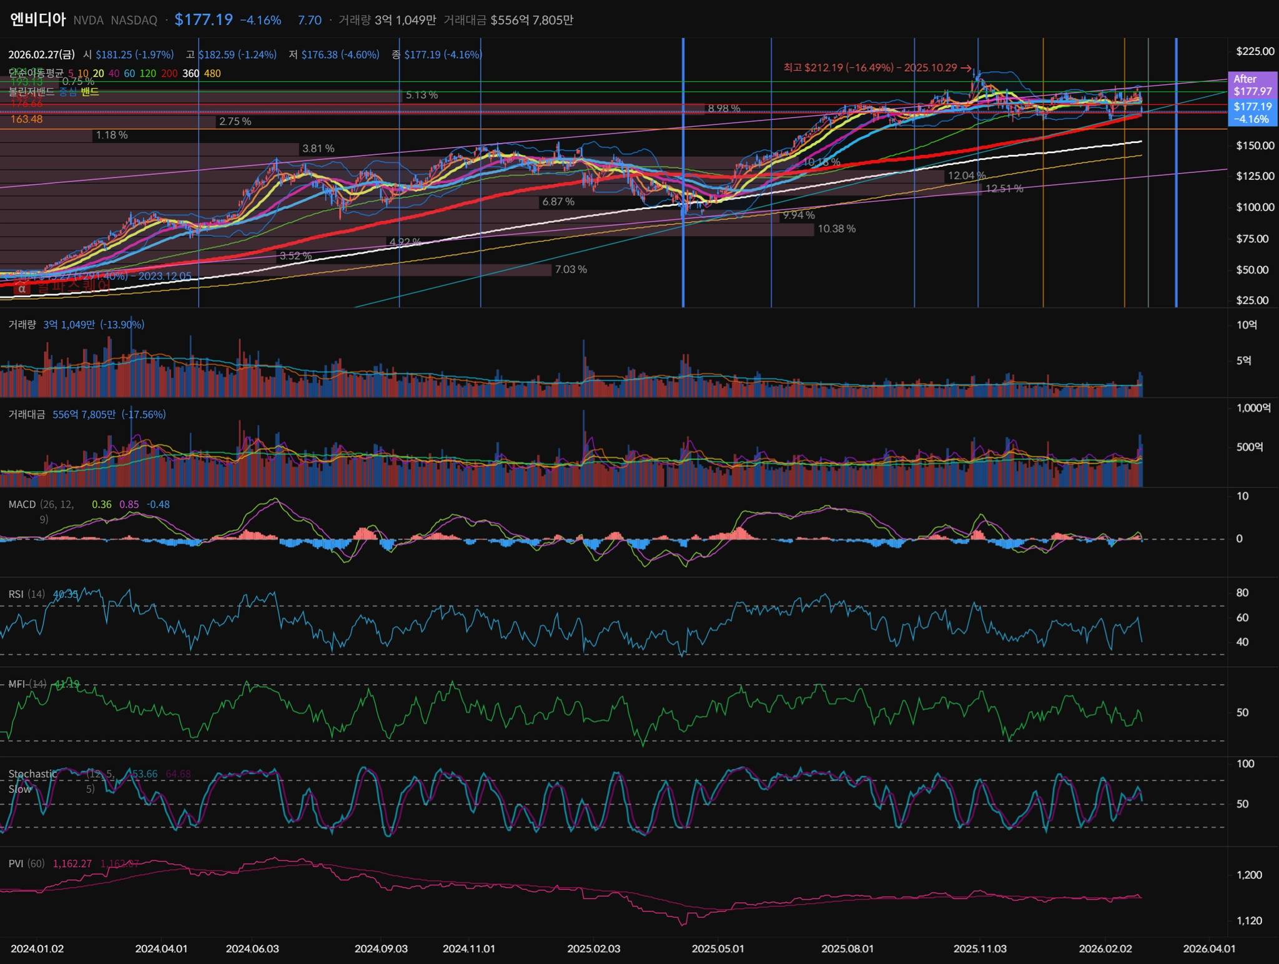Click the current price $177.19 axis tag
The image size is (1279, 964).
[1252, 112]
